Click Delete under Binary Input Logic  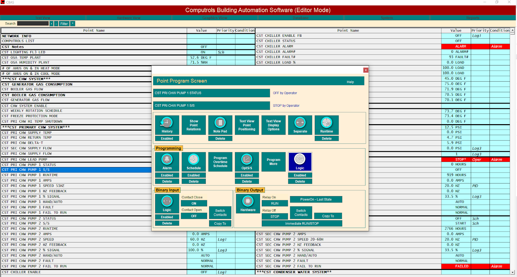(167, 223)
